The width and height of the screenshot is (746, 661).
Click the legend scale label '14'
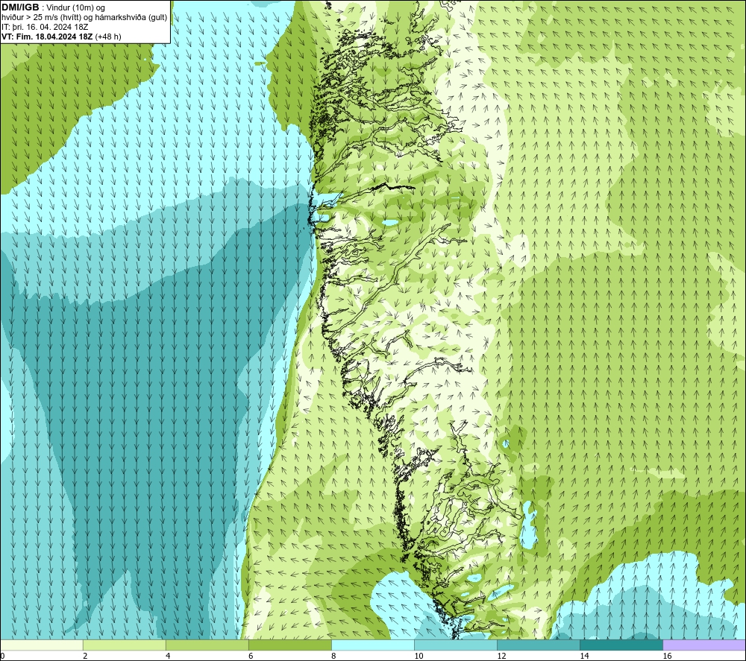point(584,656)
